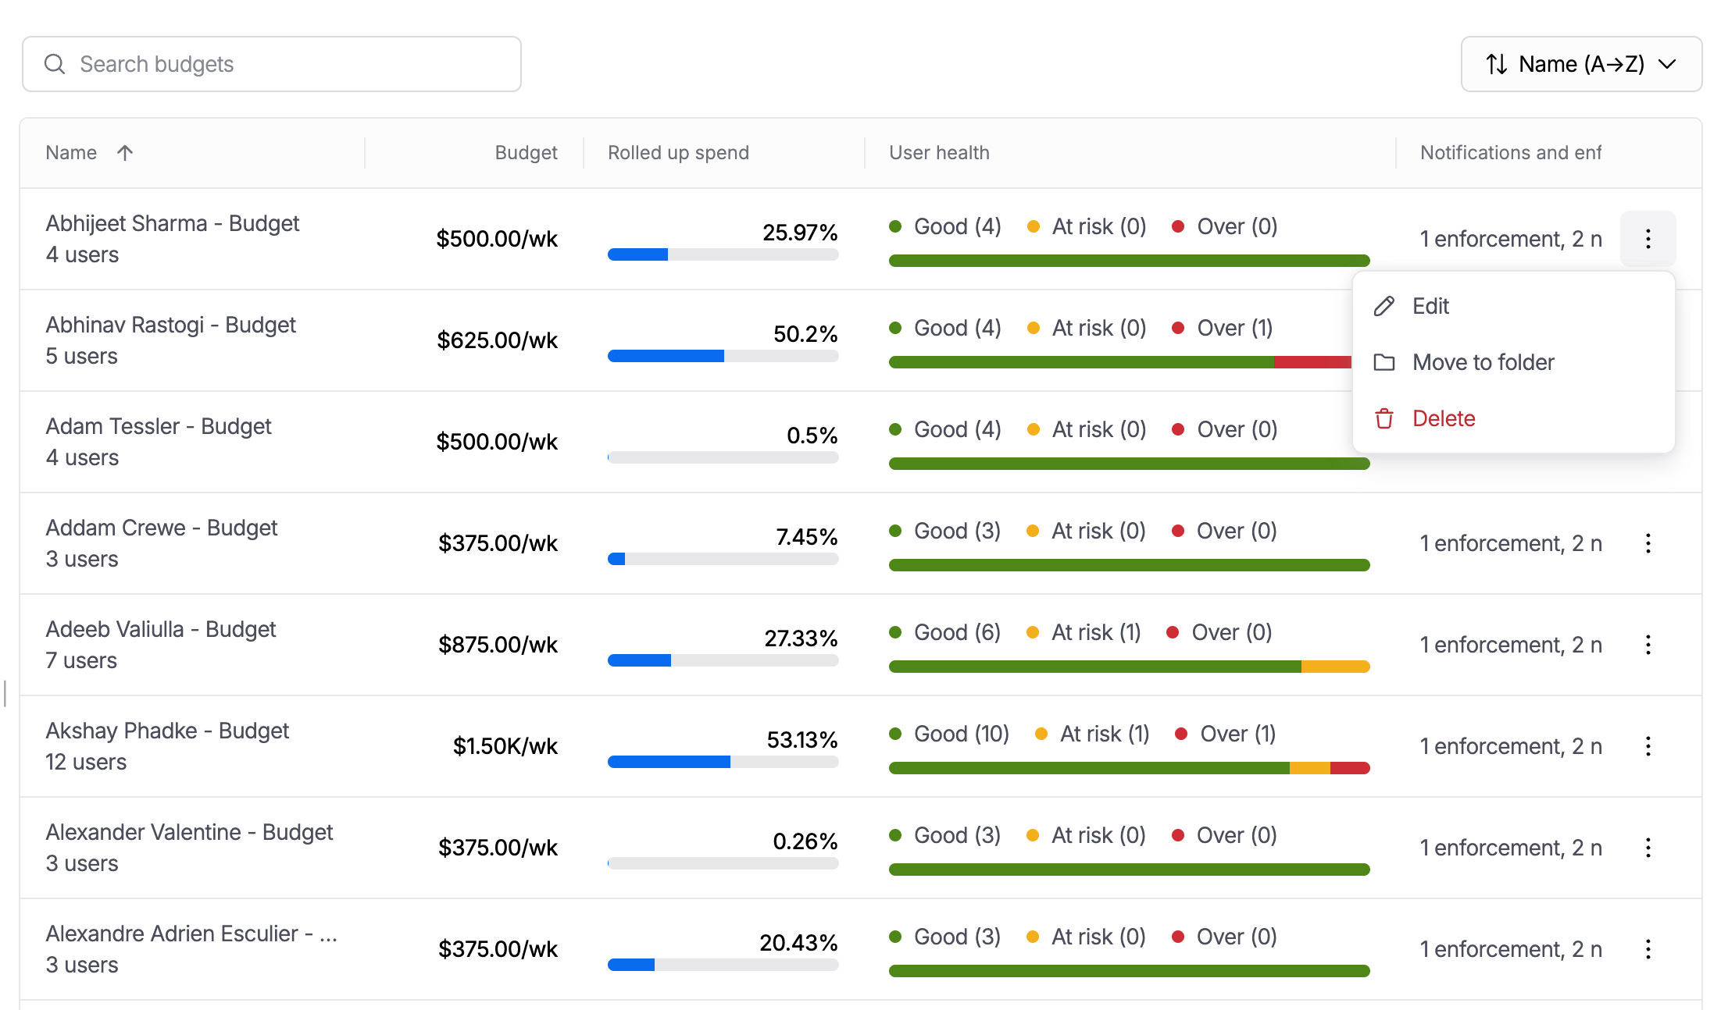Screen dimensions: 1728x1010
Task: Open three-dot menu for Alexandre Adrien Esculier
Action: [x=1648, y=949]
